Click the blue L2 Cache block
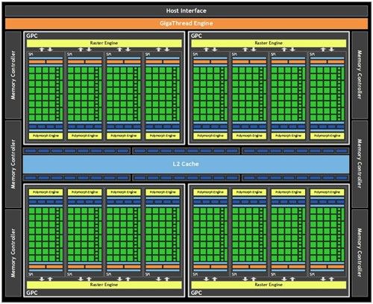373x304 pixels. [x=186, y=164]
